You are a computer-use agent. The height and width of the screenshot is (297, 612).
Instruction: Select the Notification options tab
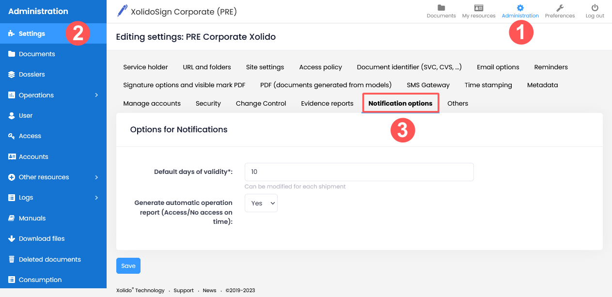[x=400, y=103]
